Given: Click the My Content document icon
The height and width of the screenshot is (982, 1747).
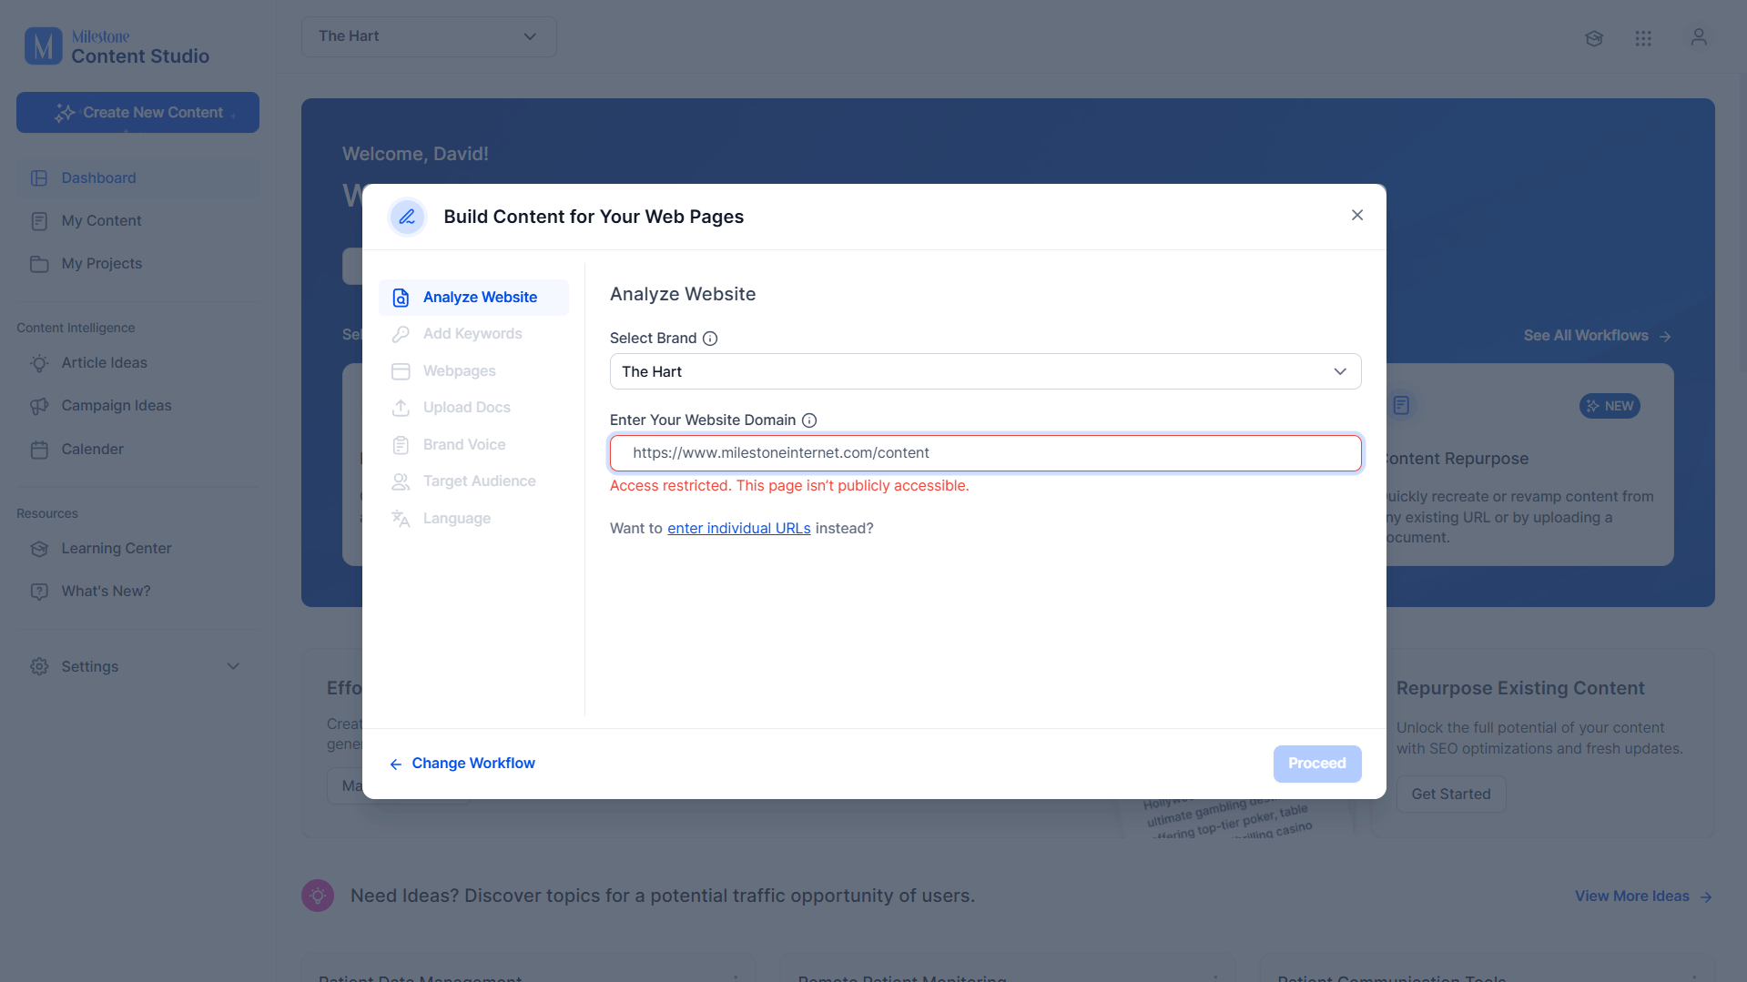Looking at the screenshot, I should pos(39,221).
